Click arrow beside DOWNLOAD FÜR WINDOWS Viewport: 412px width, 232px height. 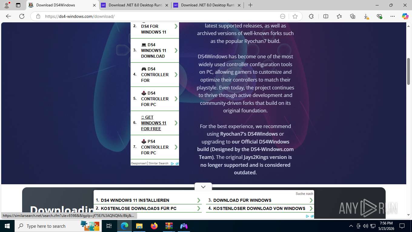pos(311,200)
